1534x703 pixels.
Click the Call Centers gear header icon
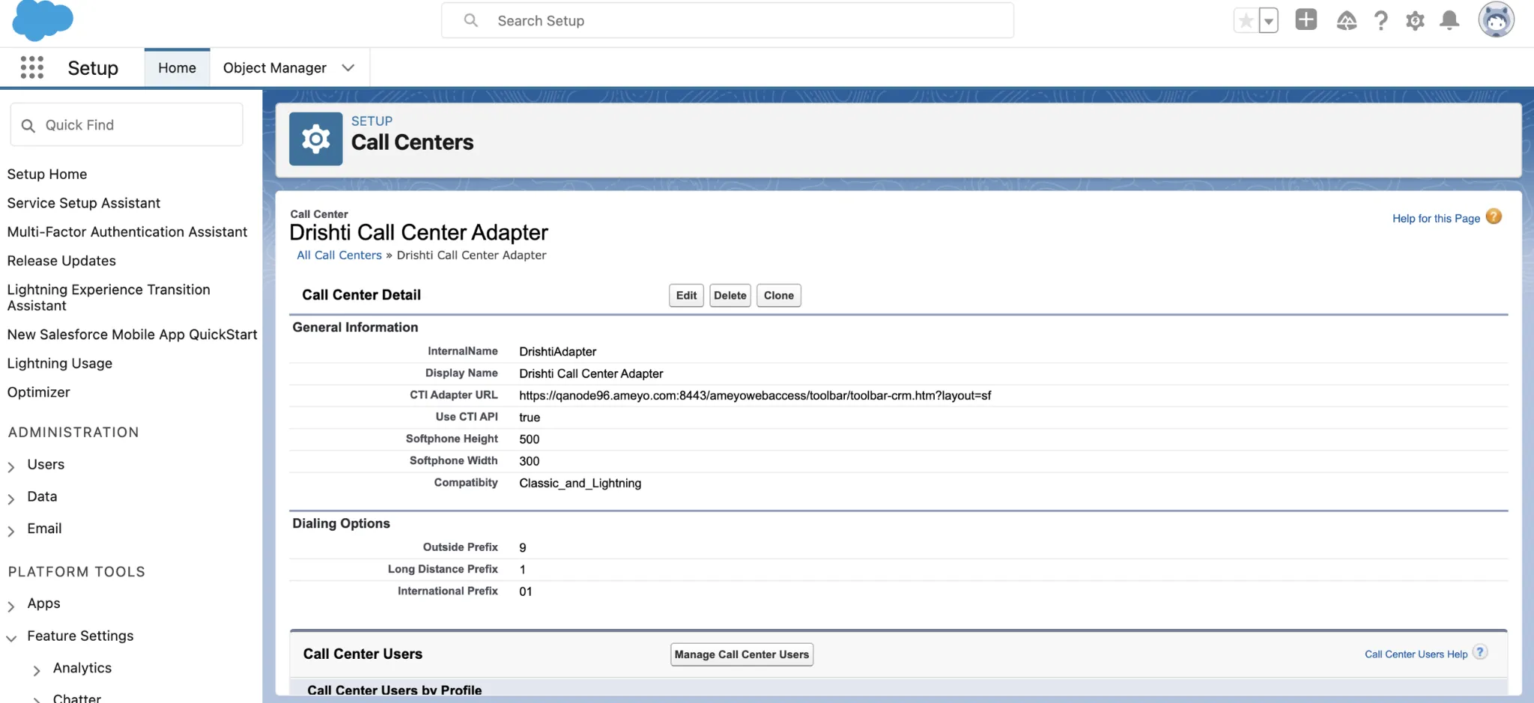click(x=315, y=139)
